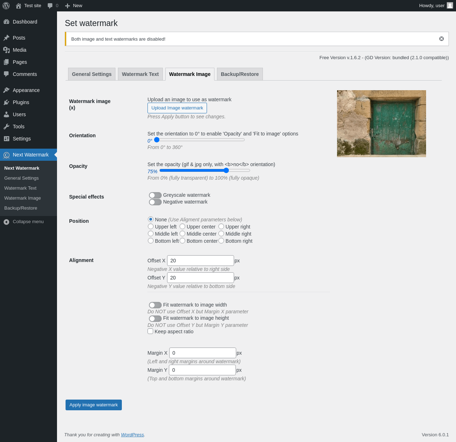Open the Watermark Image tab

(190, 74)
